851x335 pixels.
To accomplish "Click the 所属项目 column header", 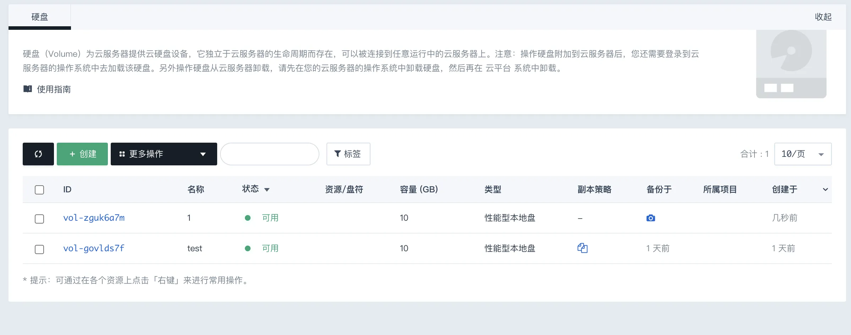I will pyautogui.click(x=720, y=190).
